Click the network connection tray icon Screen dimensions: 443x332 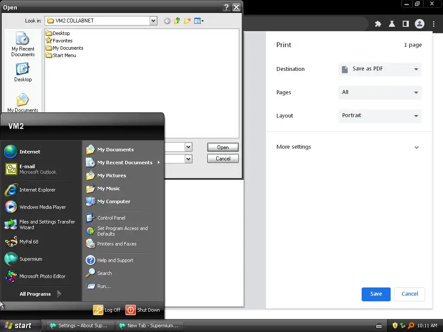click(403, 326)
